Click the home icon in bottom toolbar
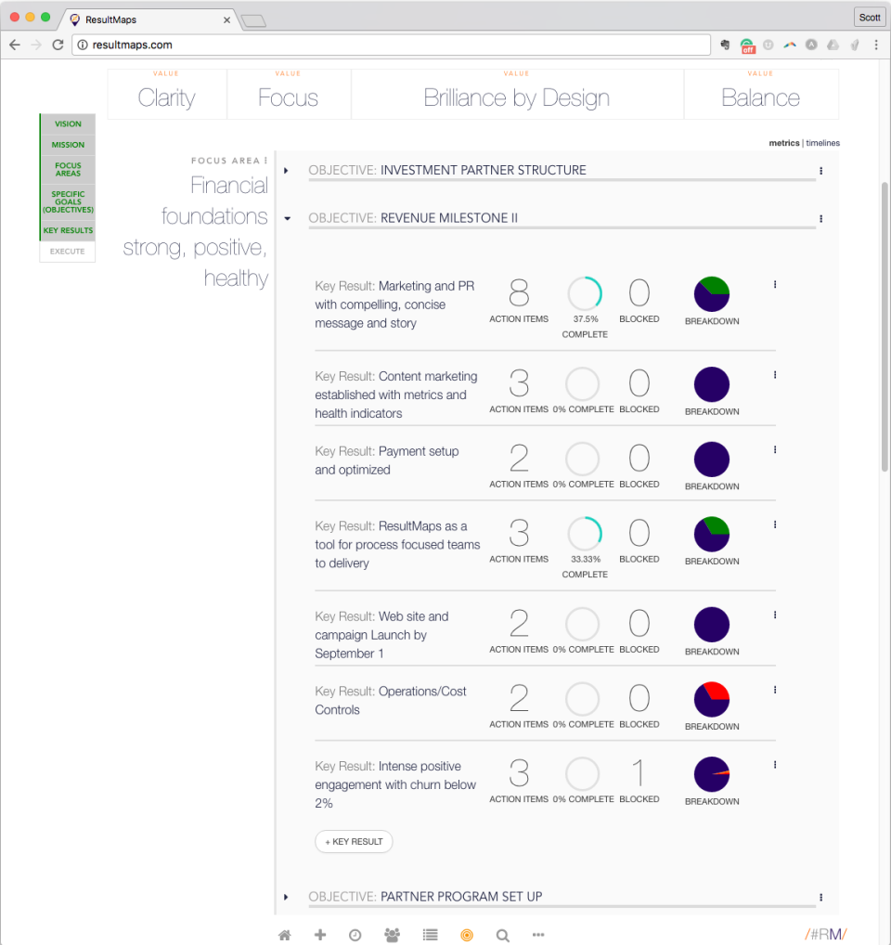 [x=285, y=935]
